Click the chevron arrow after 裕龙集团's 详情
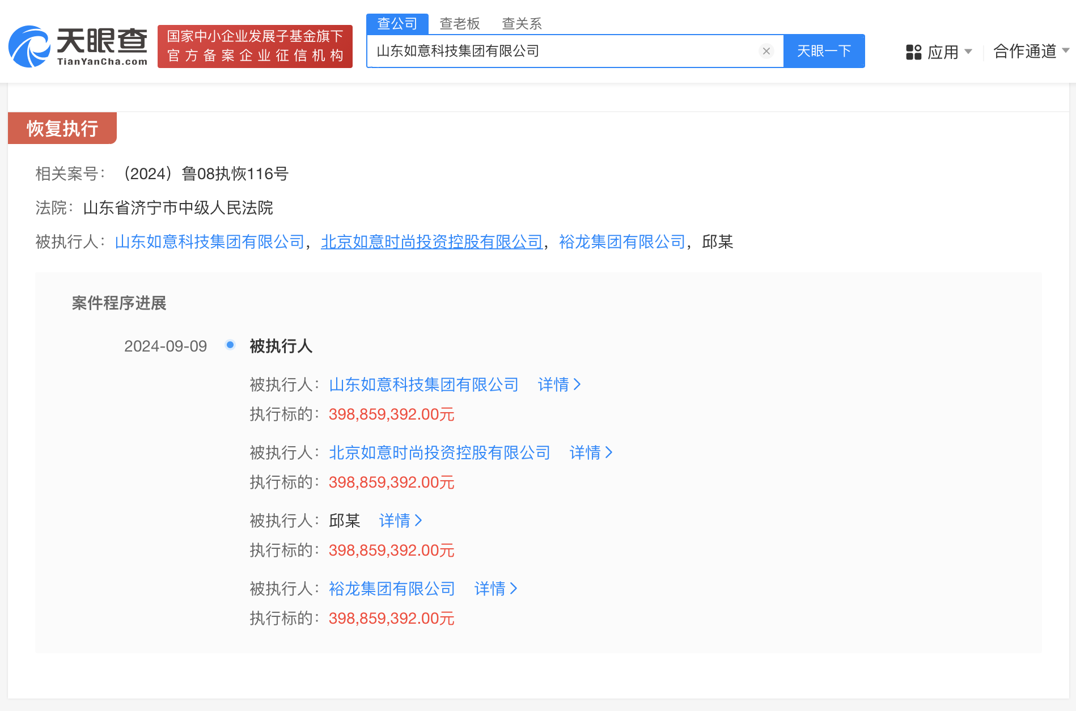Viewport: 1076px width, 711px height. point(512,589)
